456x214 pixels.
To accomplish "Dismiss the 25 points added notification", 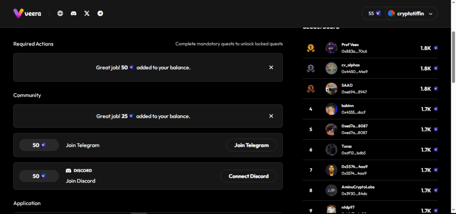I will coord(271,116).
